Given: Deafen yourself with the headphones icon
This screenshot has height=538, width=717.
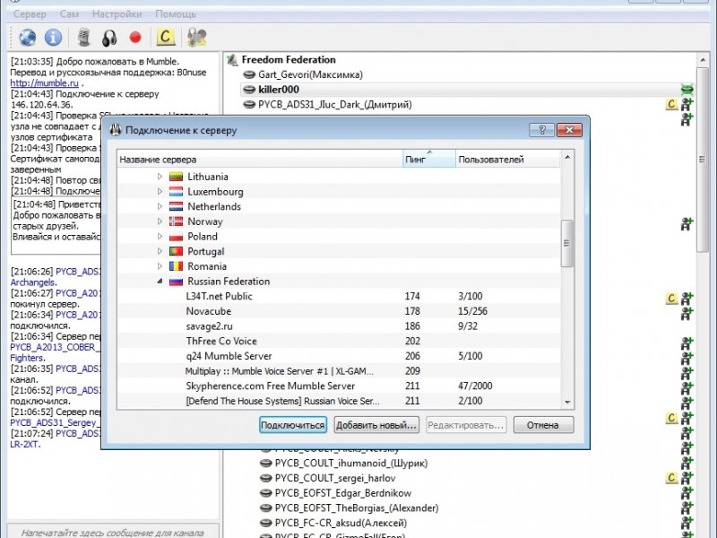Looking at the screenshot, I should point(109,38).
